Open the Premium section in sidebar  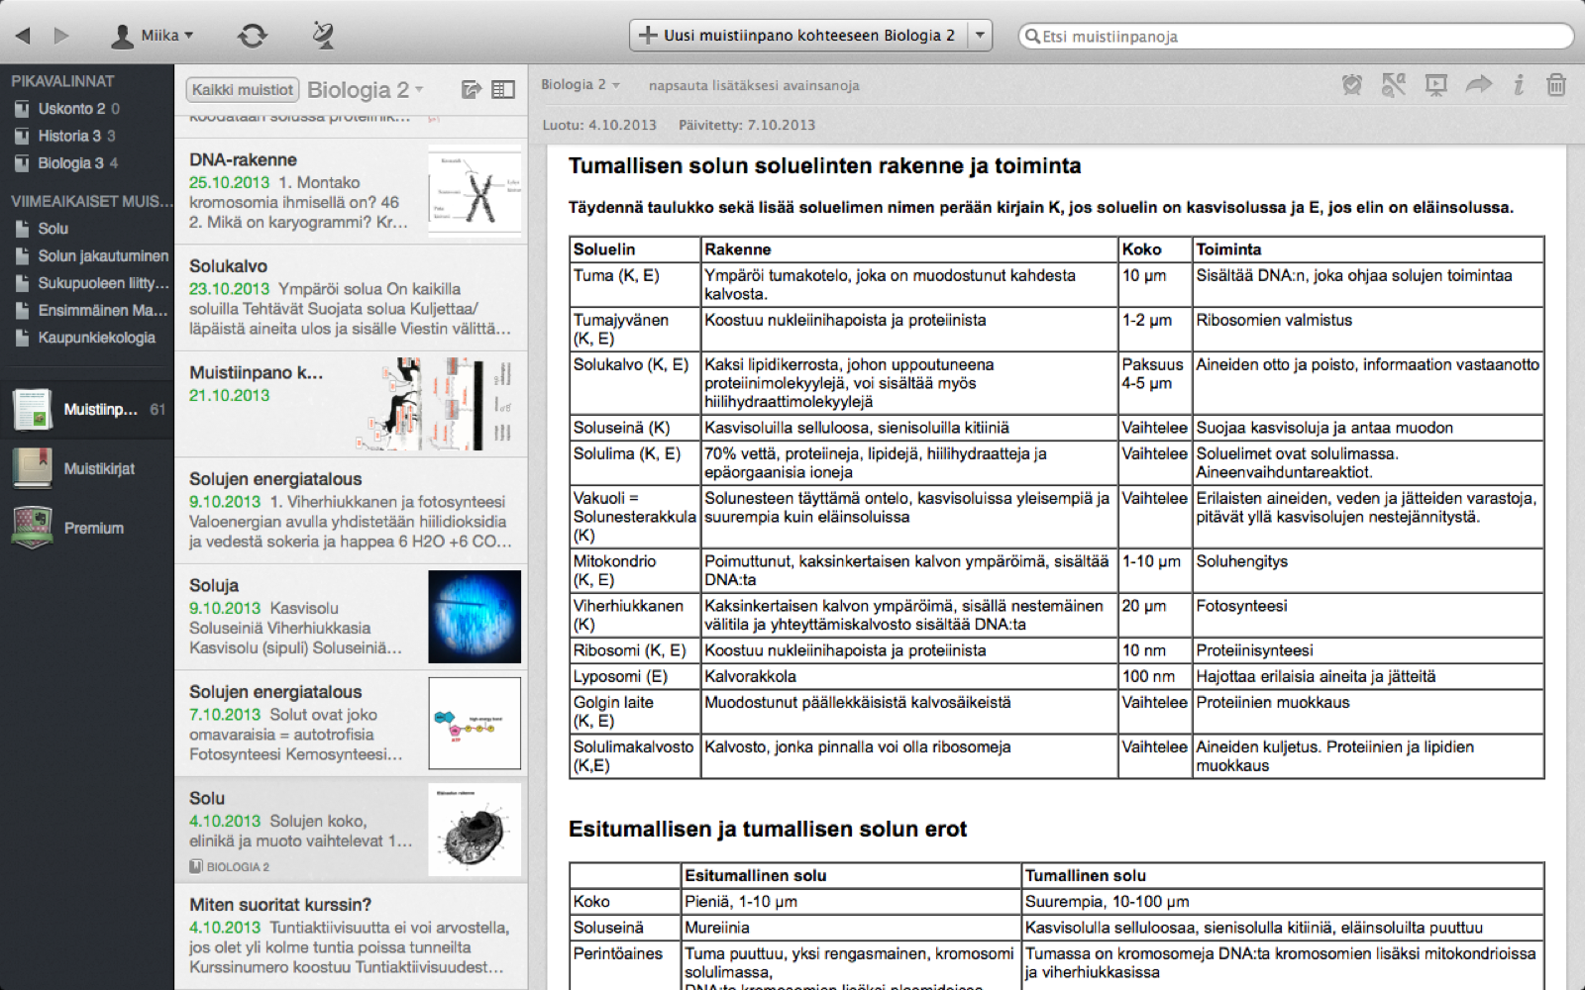pyautogui.click(x=87, y=528)
